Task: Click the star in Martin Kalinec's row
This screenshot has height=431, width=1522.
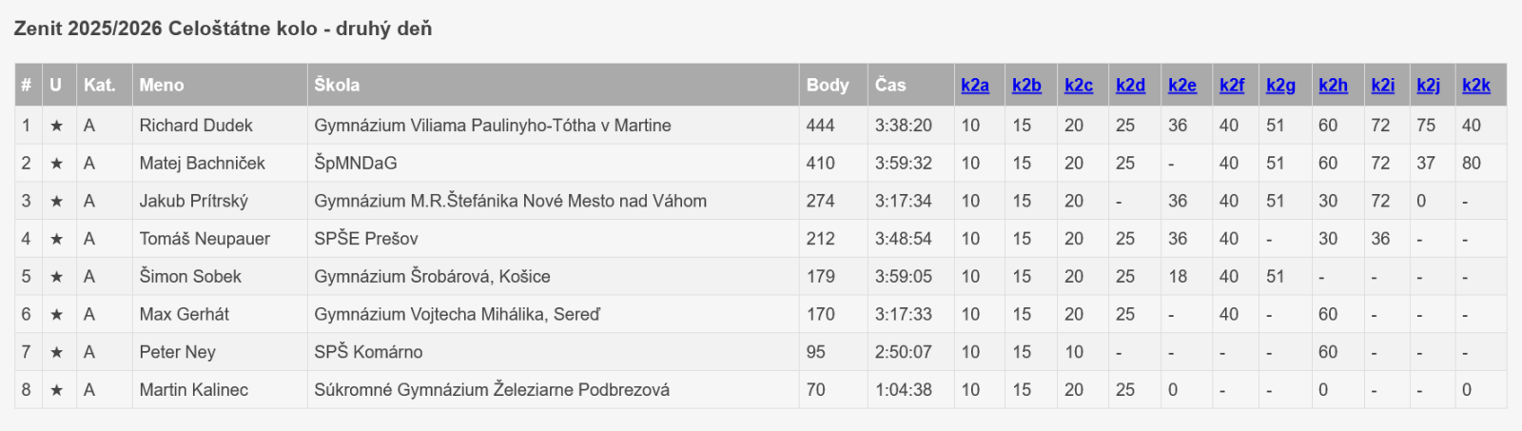Action: pos(56,390)
